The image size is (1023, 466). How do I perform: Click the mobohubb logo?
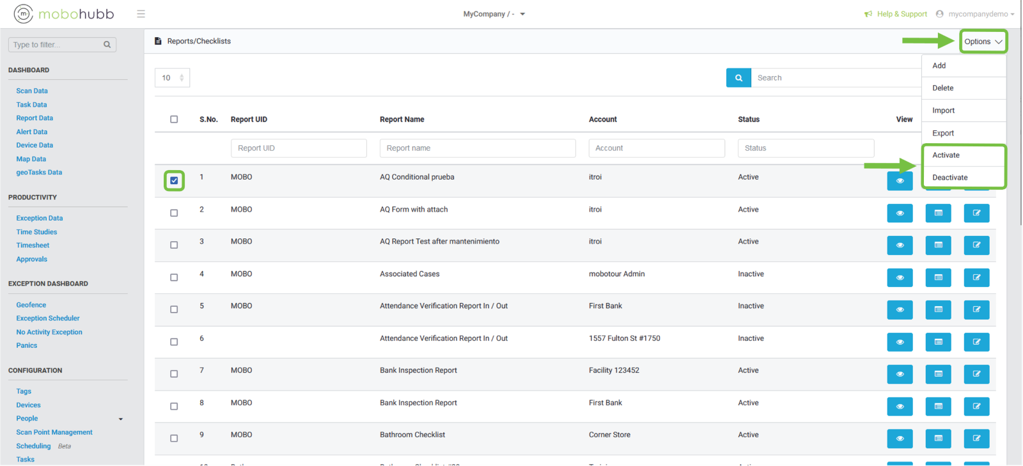pos(64,13)
